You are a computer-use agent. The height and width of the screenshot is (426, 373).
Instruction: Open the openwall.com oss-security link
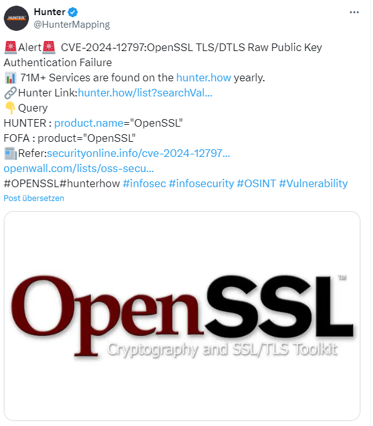click(79, 169)
